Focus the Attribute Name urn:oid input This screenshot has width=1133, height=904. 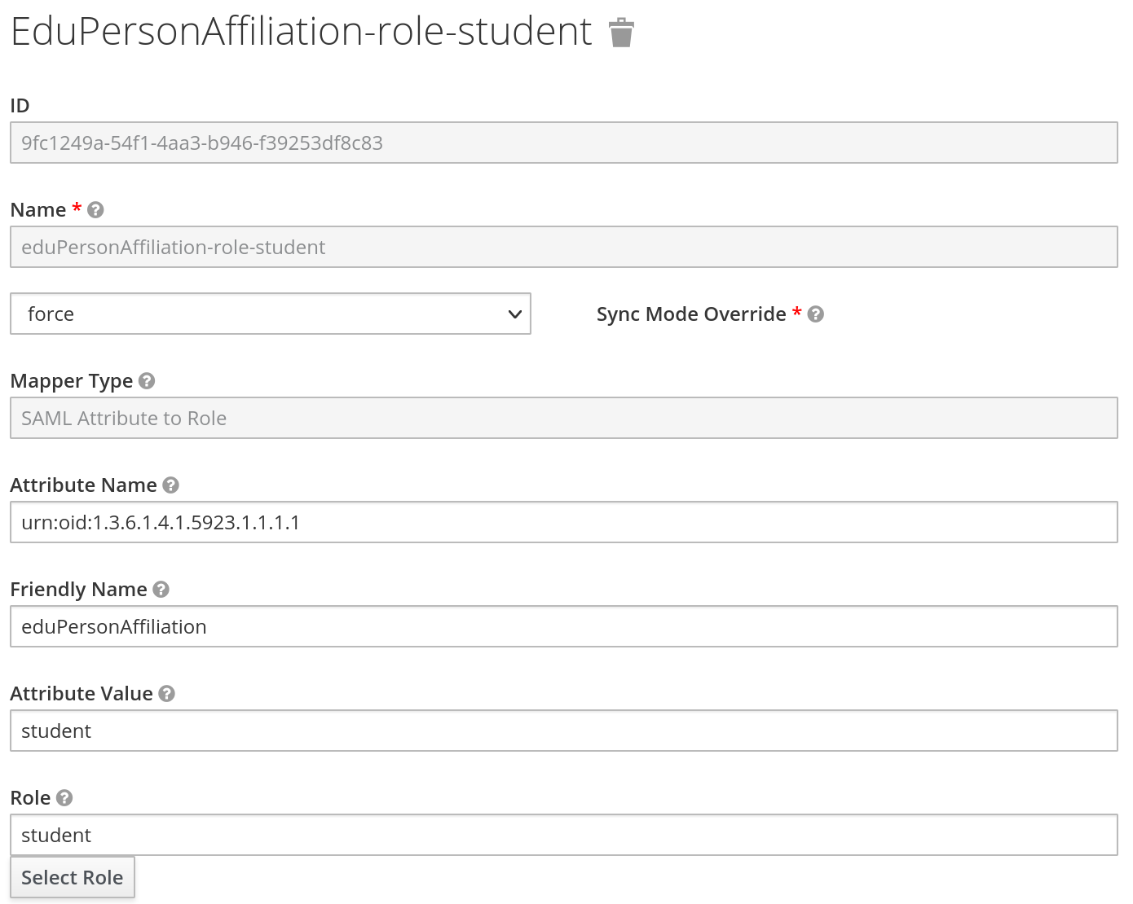pyautogui.click(x=563, y=522)
